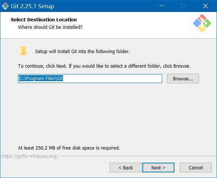
Task: Go to previous step with Back button
Action: [x=126, y=168]
